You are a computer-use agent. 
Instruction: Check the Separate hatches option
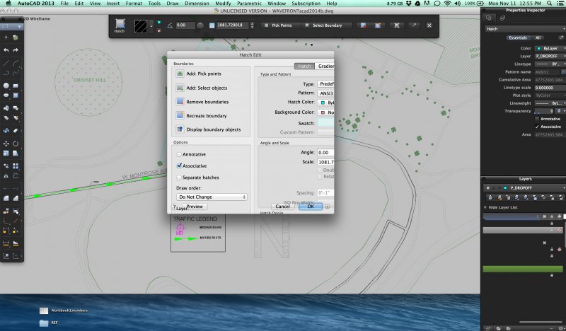(x=180, y=178)
